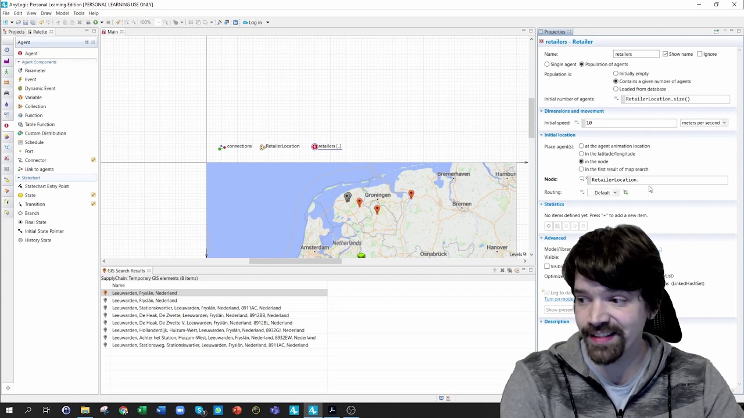Select the Function palette element
The height and width of the screenshot is (418, 744).
pyautogui.click(x=34, y=116)
